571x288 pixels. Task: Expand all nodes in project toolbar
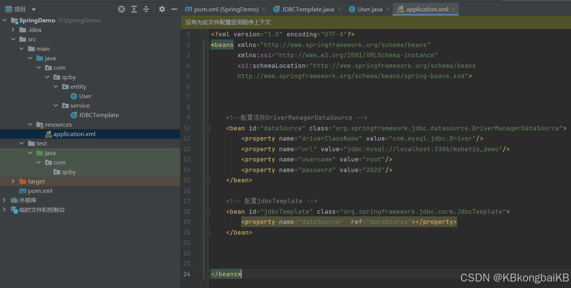(x=134, y=9)
